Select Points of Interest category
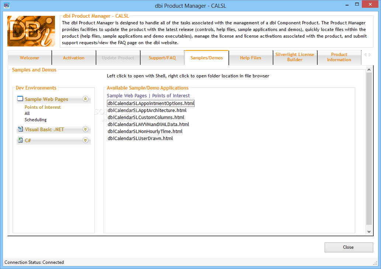 click(x=43, y=107)
